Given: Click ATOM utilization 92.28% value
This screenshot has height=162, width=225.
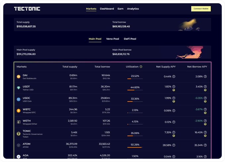Looking at the screenshot, I should tap(135, 144).
